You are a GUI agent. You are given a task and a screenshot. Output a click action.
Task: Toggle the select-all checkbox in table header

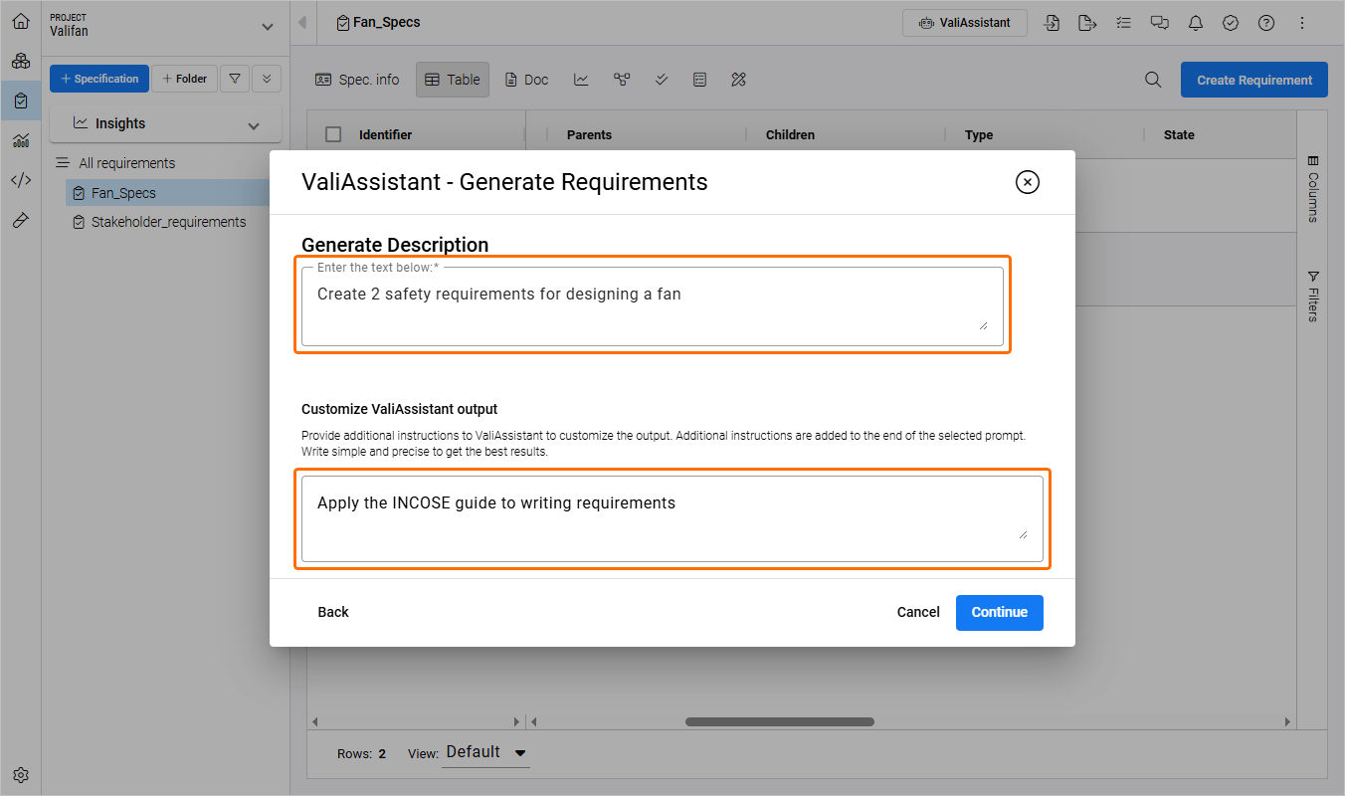[333, 134]
